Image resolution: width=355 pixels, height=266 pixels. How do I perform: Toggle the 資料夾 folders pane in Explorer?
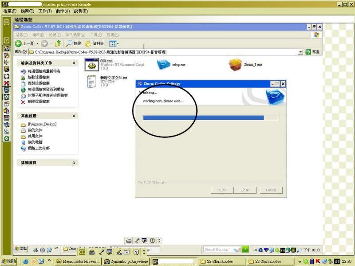coord(94,43)
